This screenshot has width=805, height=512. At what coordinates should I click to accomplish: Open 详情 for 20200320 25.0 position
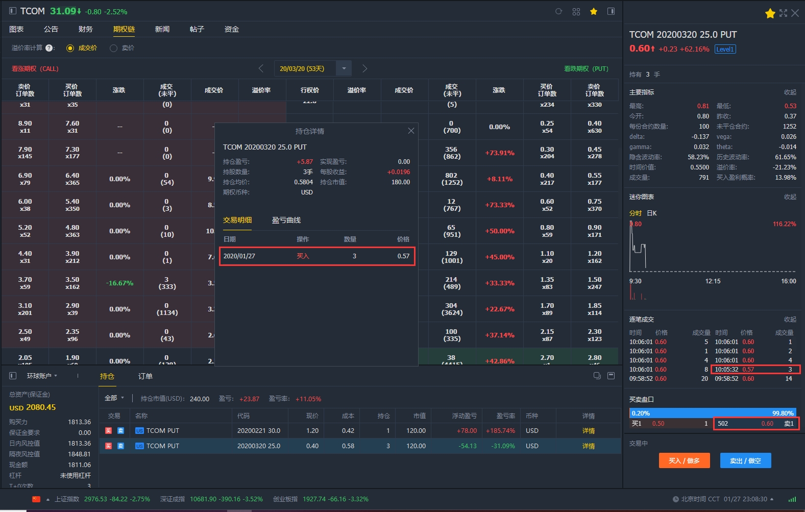[x=589, y=446]
